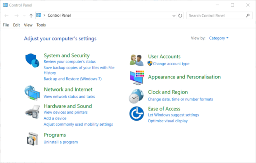
Task: Click Optimise visual display link
Action: pyautogui.click(x=168, y=121)
